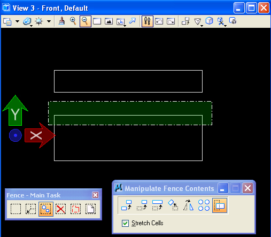Screen dimensions: 271x237
Task: Expand the Adjust Brightness dropdown arrow
Action: coord(49,21)
